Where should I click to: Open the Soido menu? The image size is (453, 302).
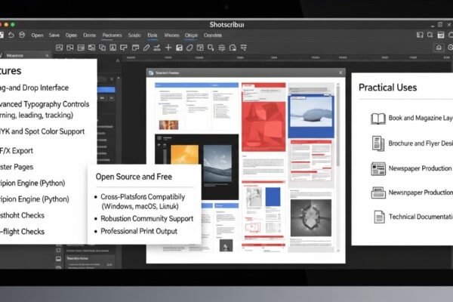(134, 35)
